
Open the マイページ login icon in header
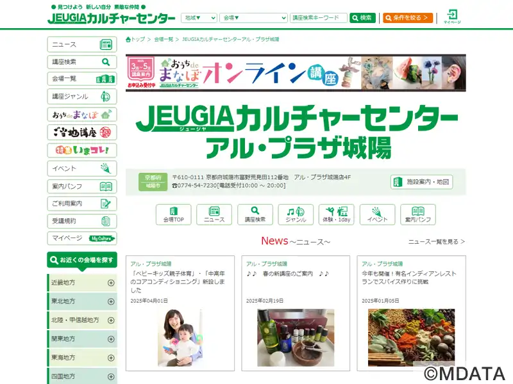pos(452,17)
